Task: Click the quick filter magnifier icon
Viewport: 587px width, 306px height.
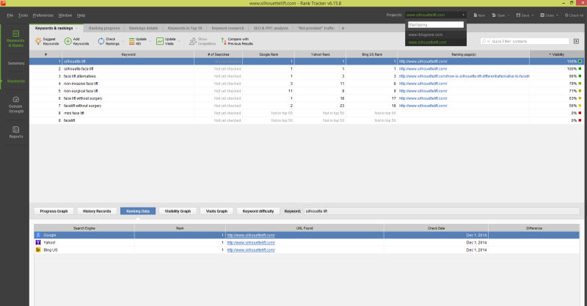Action: [484, 41]
